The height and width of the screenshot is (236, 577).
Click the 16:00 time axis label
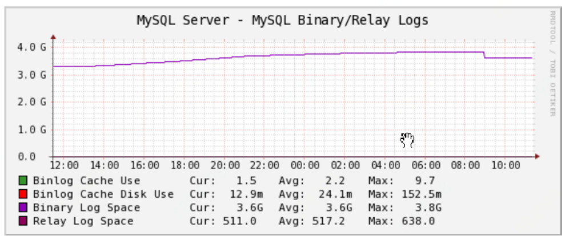145,165
